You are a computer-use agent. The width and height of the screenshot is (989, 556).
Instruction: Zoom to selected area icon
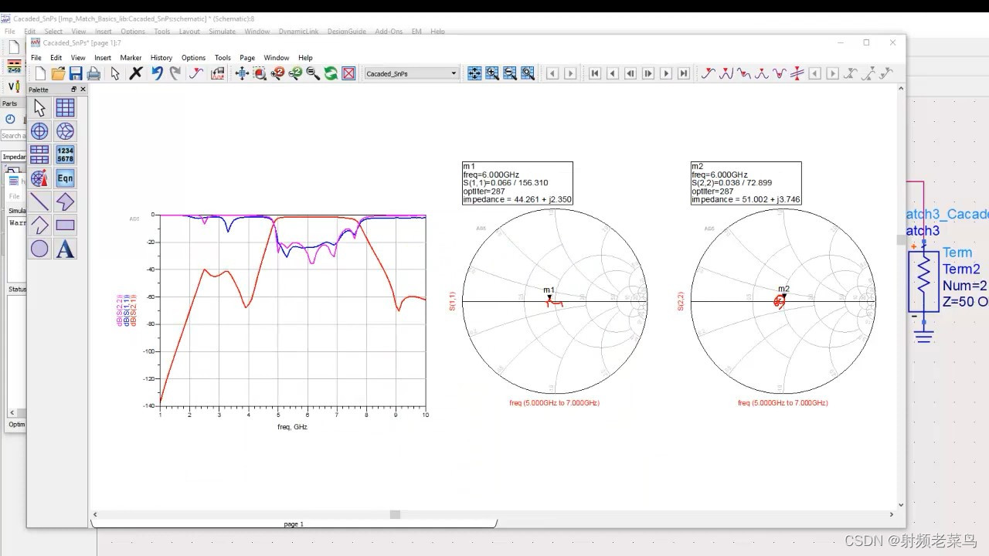point(260,73)
